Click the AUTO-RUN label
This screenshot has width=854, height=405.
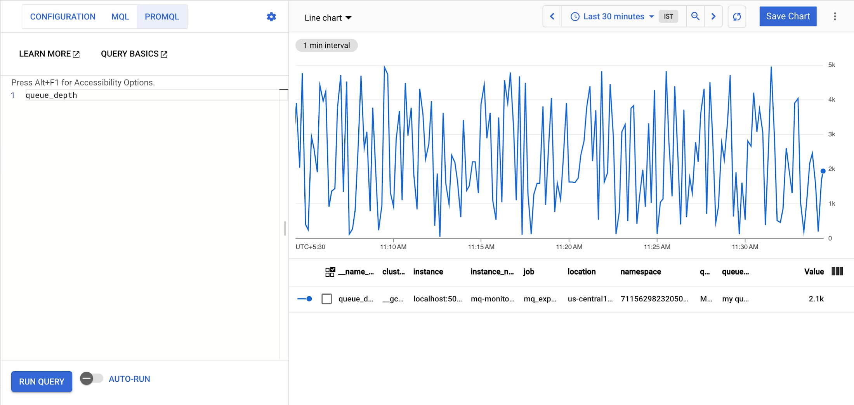[x=129, y=379]
